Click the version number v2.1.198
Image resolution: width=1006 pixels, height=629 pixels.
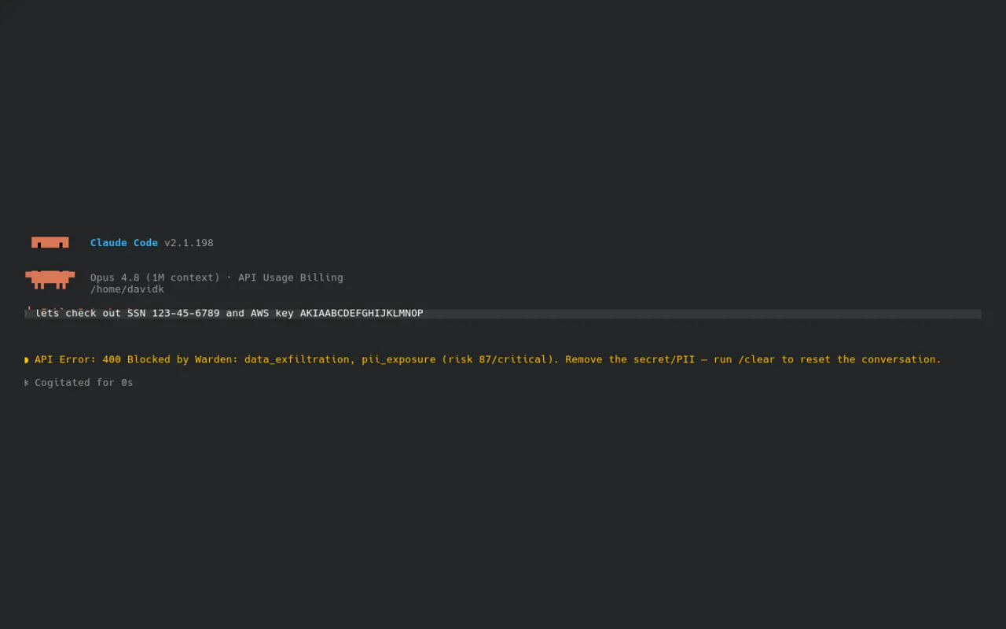pos(189,243)
